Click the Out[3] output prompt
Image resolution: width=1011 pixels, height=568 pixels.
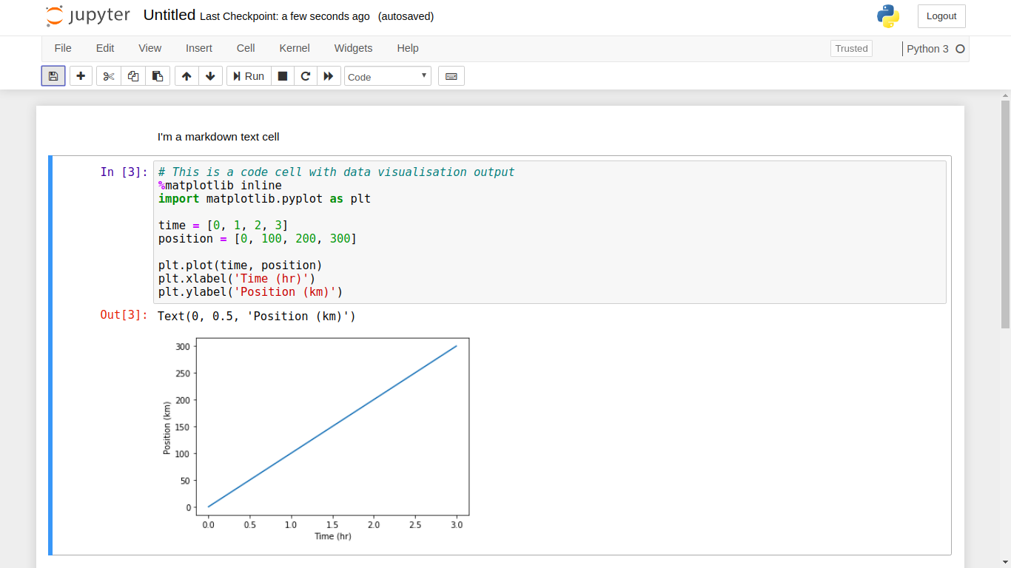(x=124, y=315)
